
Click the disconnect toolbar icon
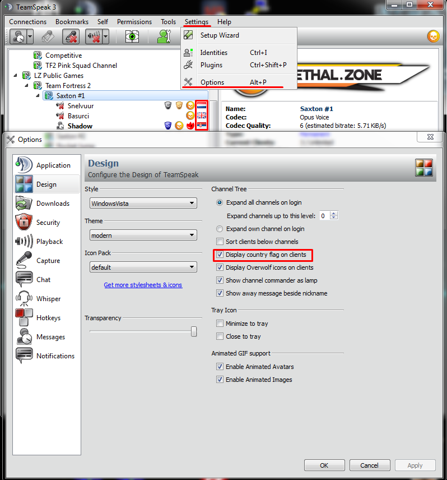pos(71,37)
